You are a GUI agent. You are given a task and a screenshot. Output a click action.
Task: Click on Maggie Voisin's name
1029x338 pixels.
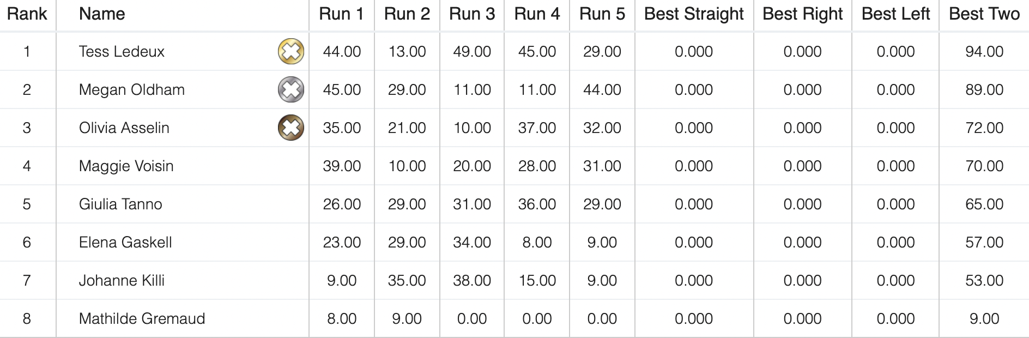126,166
